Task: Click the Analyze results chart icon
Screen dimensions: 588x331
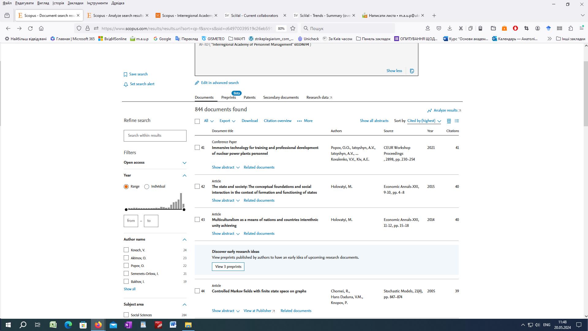Action: pos(429,111)
